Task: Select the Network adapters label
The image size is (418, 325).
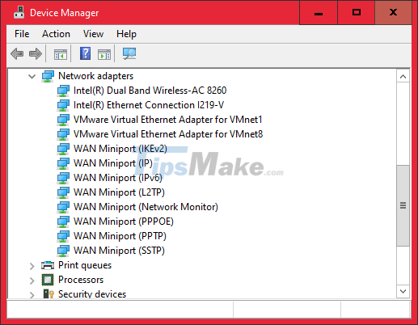Action: pyautogui.click(x=95, y=76)
